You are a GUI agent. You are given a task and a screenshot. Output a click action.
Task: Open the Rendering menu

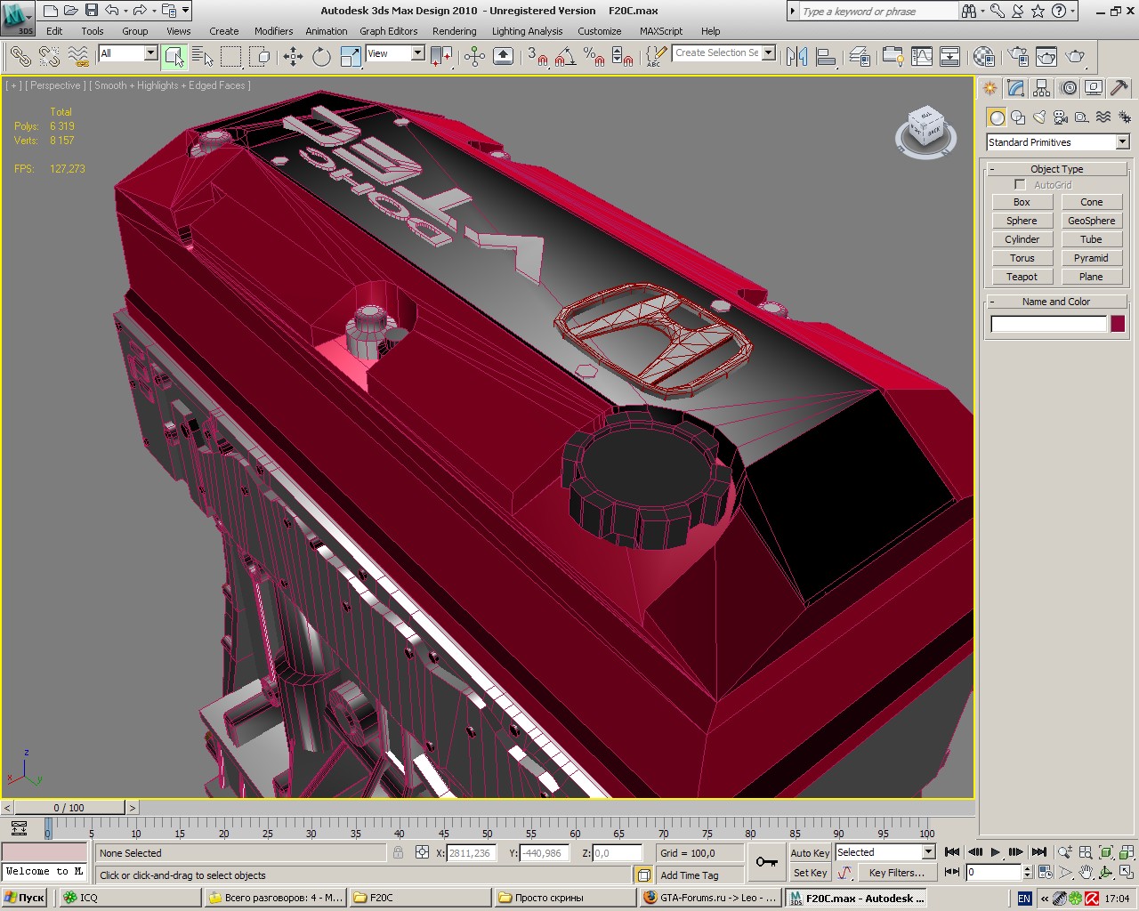pos(454,31)
